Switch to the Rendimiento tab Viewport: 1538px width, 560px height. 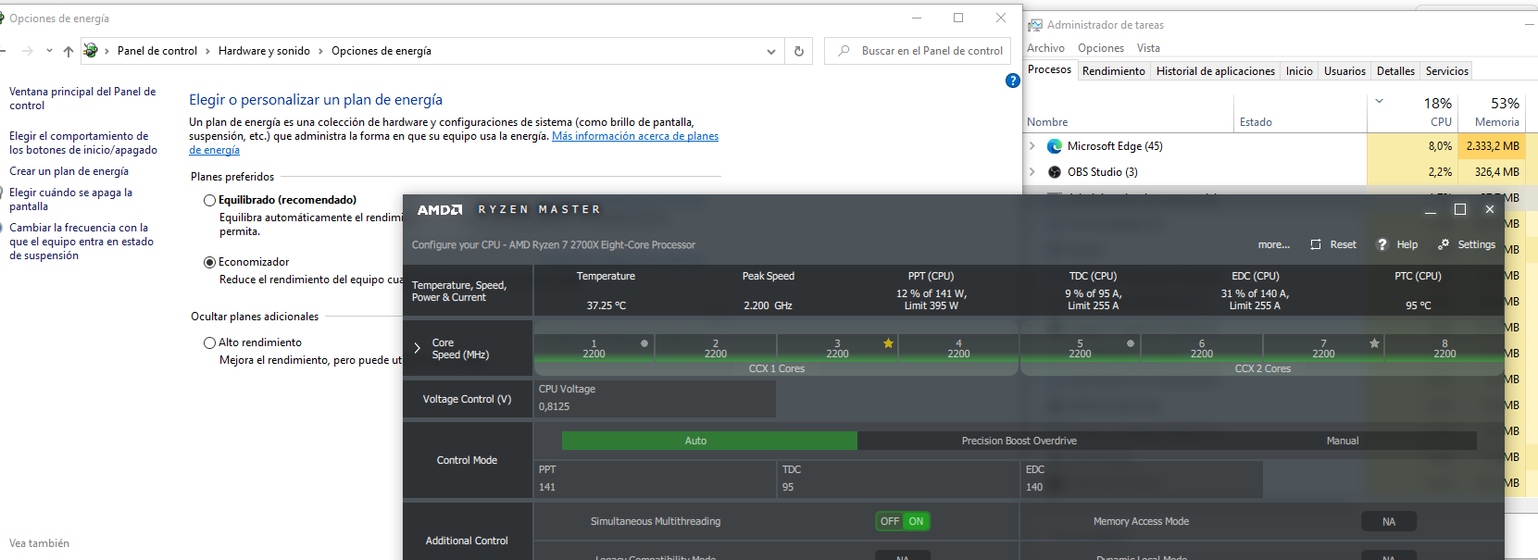[1113, 71]
